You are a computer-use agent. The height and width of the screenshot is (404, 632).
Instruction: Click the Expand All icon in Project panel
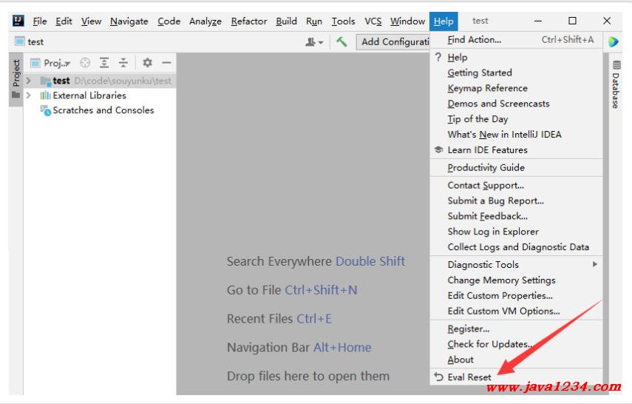(x=104, y=64)
